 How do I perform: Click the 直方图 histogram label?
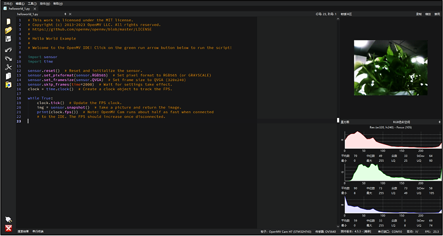(345, 122)
